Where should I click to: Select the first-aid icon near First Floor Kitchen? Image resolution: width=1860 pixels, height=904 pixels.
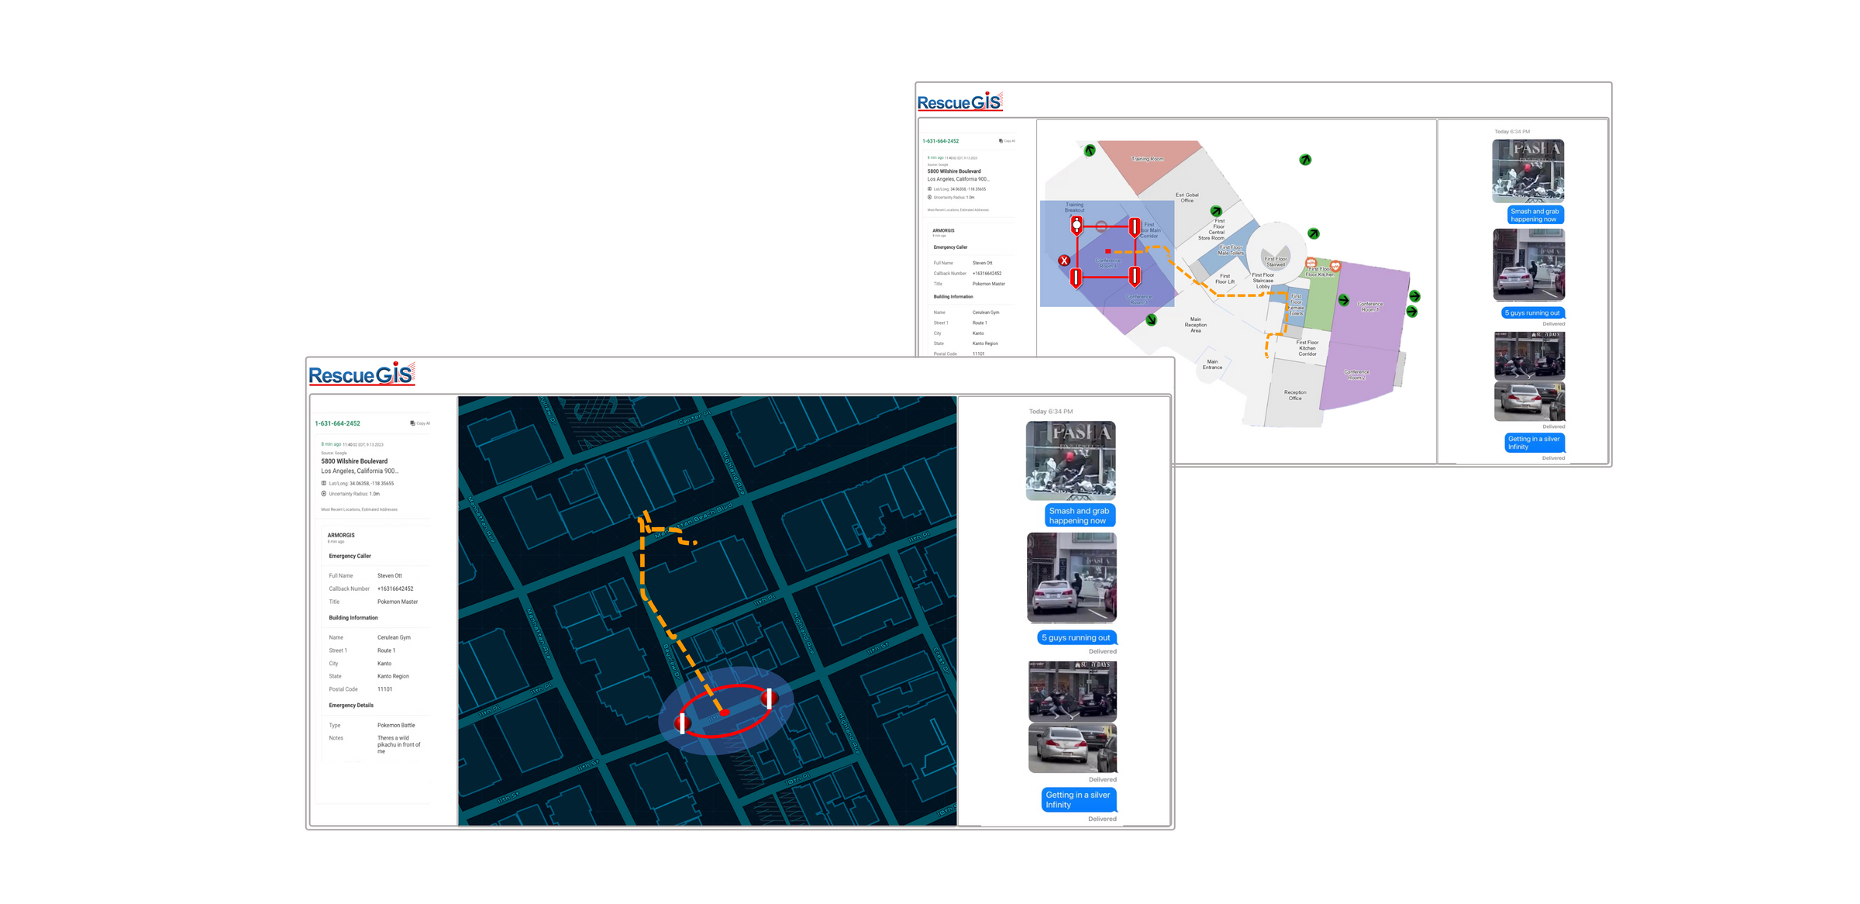pyautogui.click(x=1311, y=264)
